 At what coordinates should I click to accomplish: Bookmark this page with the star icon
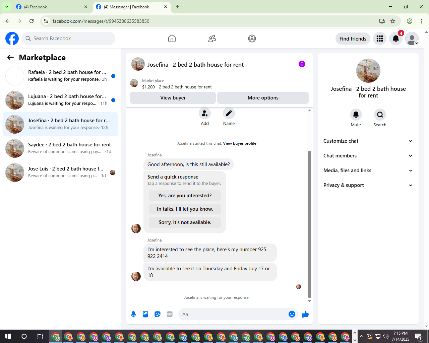393,21
